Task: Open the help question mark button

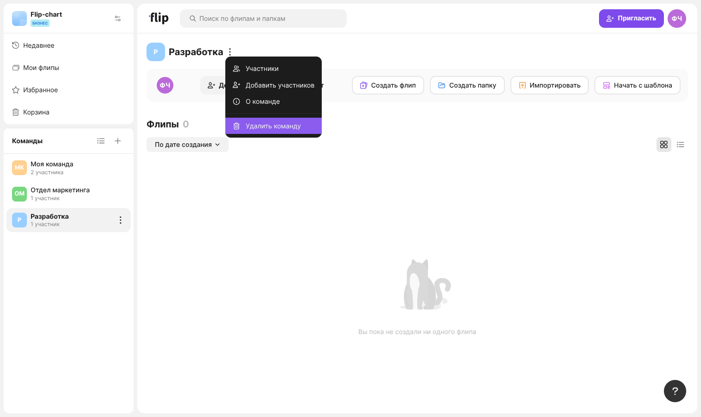Action: [675, 391]
